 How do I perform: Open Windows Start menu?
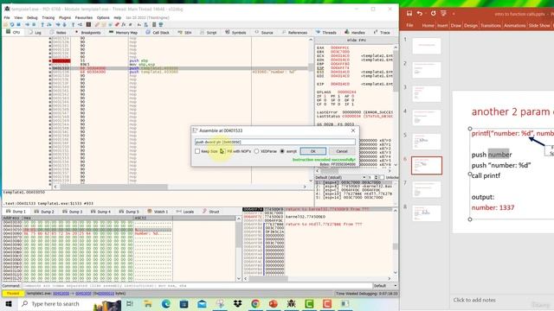point(9,303)
